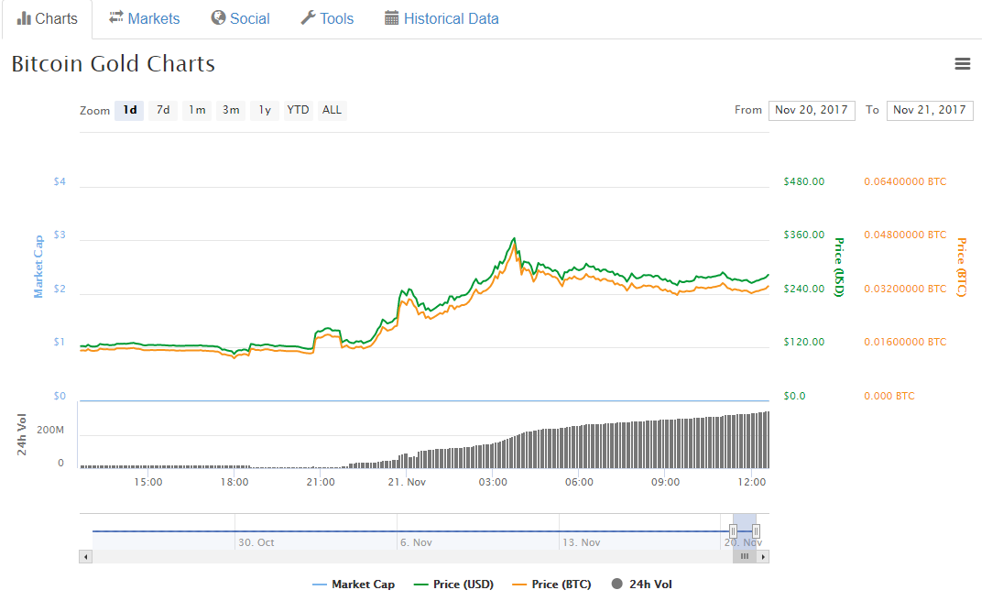Click the vertical Market Cap axis title

pyautogui.click(x=38, y=267)
